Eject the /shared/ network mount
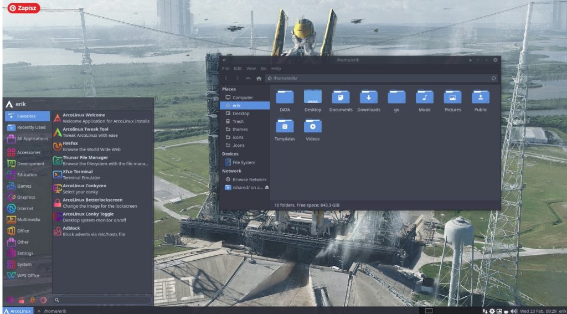 click(267, 188)
